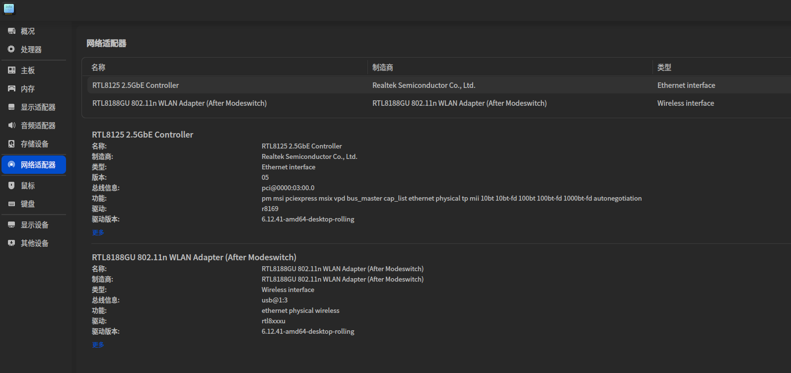Click the 存储设备 storage icon

pyautogui.click(x=11, y=144)
